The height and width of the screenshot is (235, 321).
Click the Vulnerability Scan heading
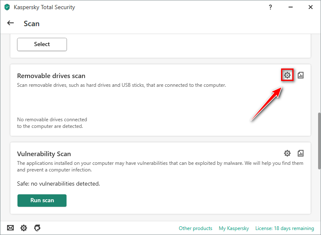[x=44, y=154]
